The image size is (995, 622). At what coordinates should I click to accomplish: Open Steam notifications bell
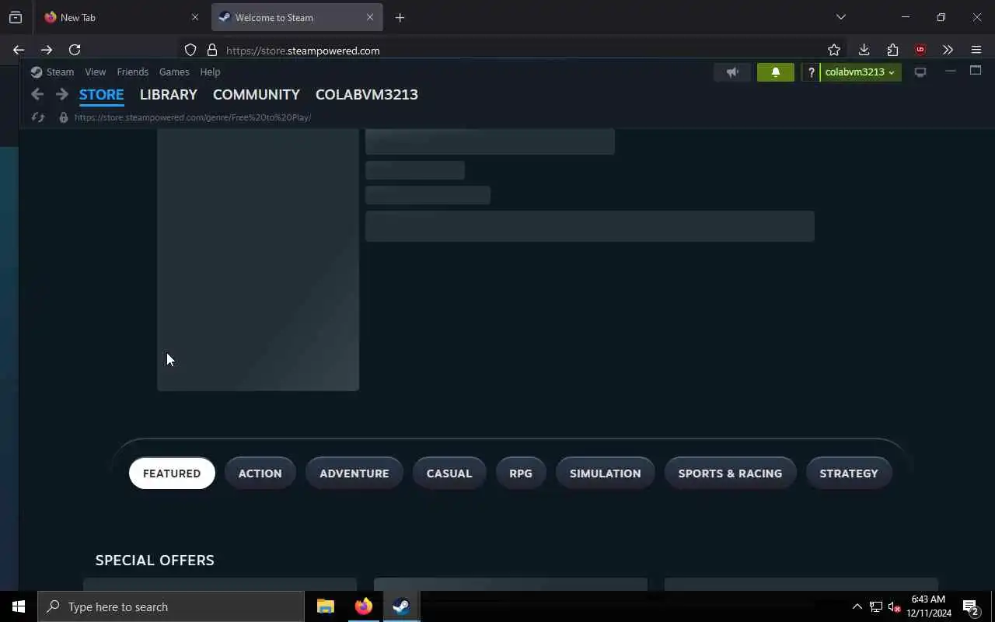775,72
